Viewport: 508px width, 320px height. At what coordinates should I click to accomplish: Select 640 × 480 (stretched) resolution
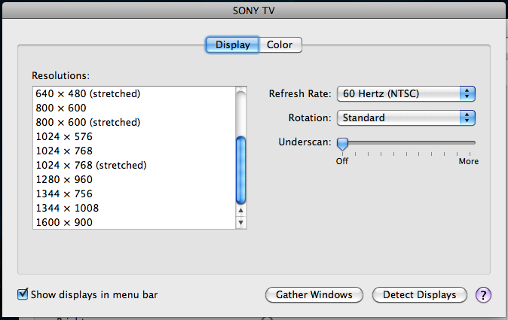click(x=88, y=93)
